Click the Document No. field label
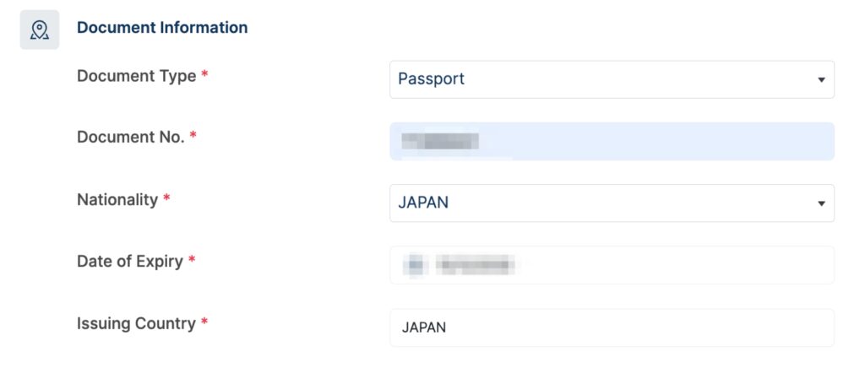The image size is (865, 368). point(130,137)
